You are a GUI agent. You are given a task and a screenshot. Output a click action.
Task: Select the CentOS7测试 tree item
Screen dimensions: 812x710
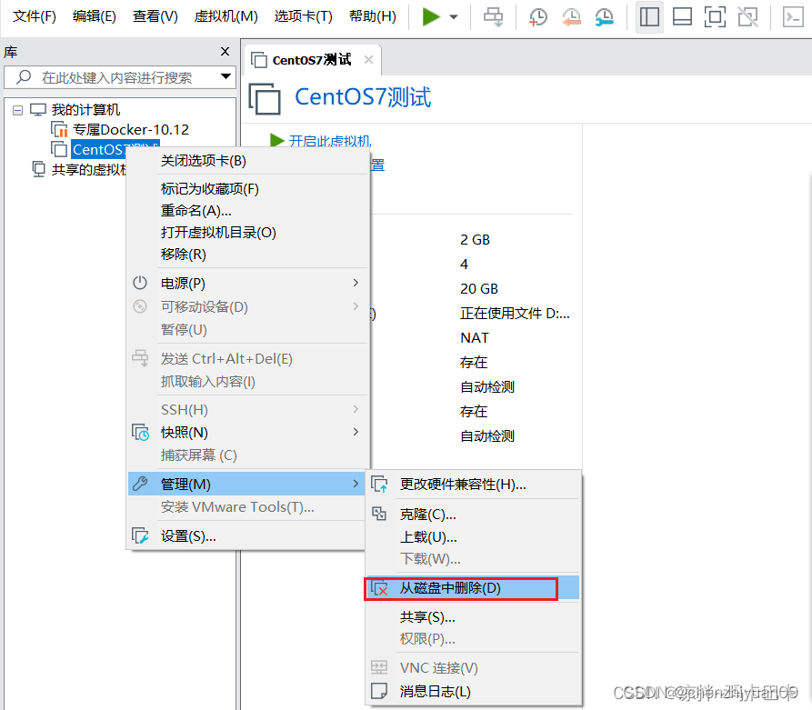click(x=115, y=148)
